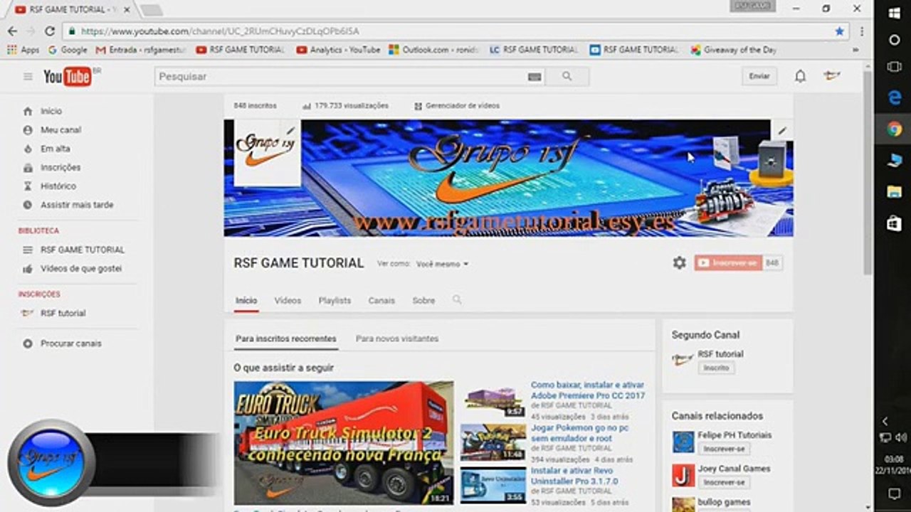This screenshot has height=512, width=911.
Task: Bookmark this page with the star
Action: [839, 31]
